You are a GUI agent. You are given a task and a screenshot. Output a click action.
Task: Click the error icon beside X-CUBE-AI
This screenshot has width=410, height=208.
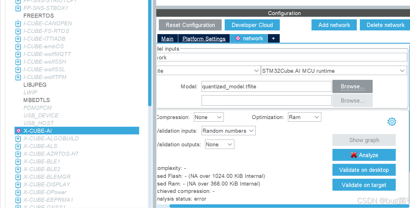point(19,131)
